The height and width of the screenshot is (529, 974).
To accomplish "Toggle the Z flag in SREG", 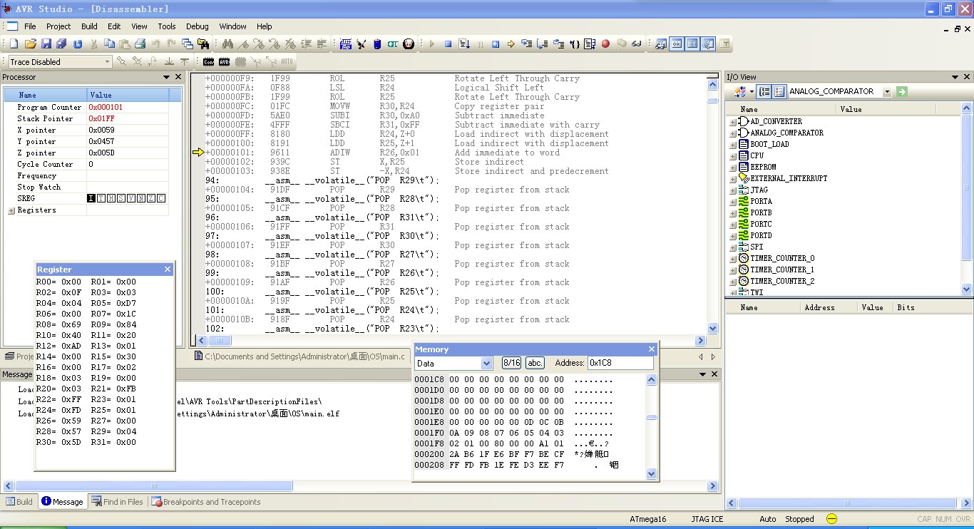I will coord(151,198).
